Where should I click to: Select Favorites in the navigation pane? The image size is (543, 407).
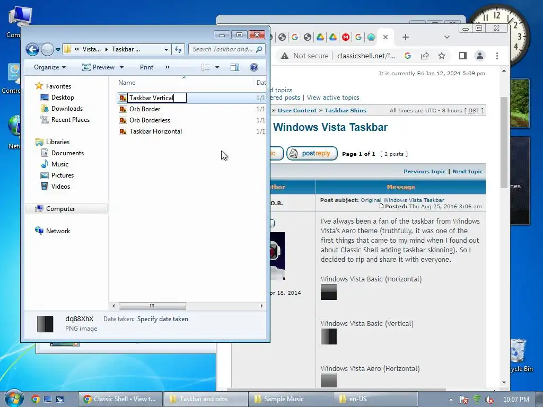click(x=58, y=86)
